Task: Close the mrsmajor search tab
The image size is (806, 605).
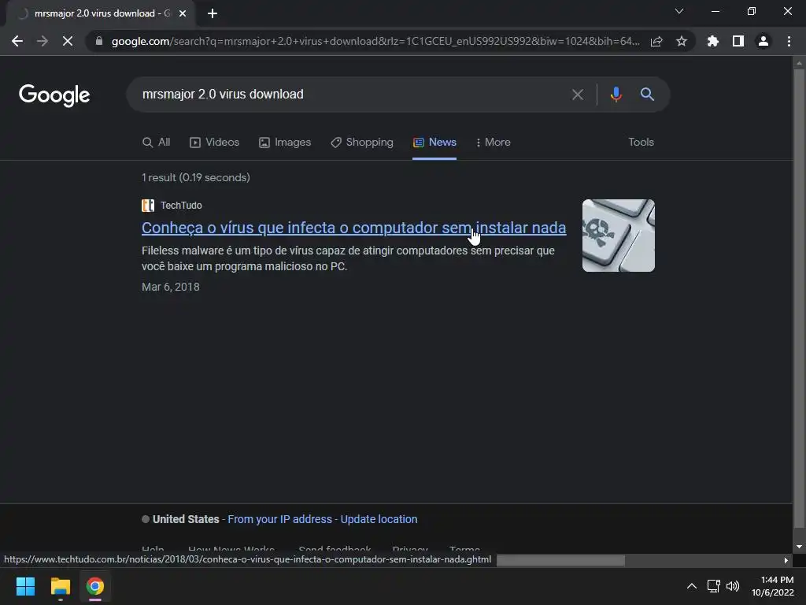Action: pos(183,13)
